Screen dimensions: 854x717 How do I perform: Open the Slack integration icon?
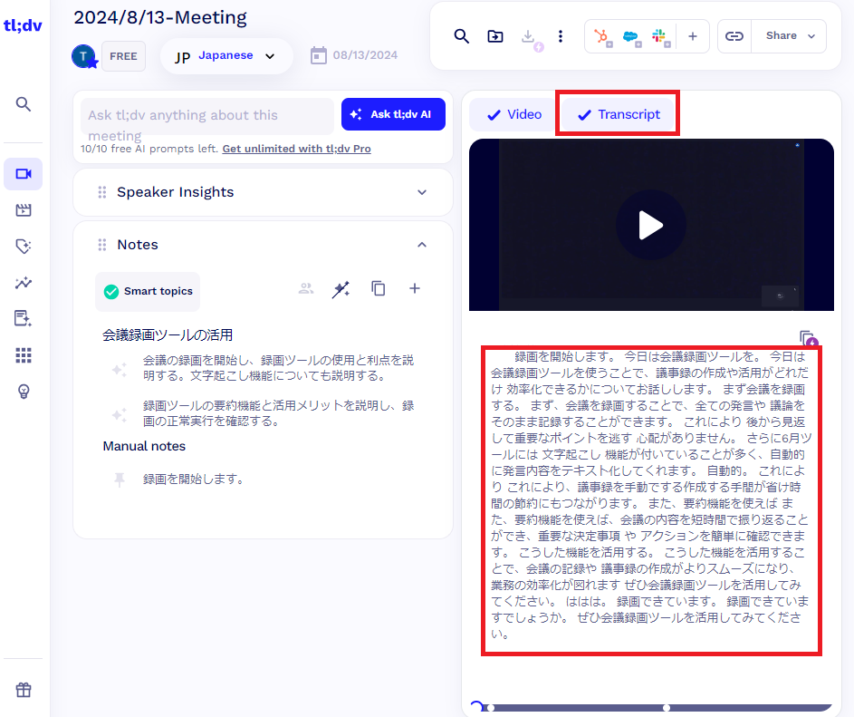pyautogui.click(x=660, y=35)
